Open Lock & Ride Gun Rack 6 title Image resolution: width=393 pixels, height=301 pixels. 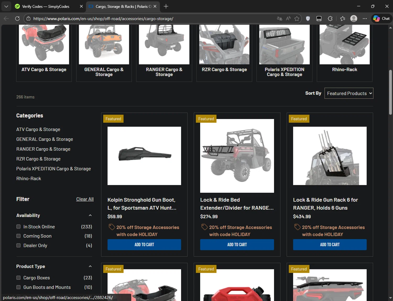coord(325,204)
